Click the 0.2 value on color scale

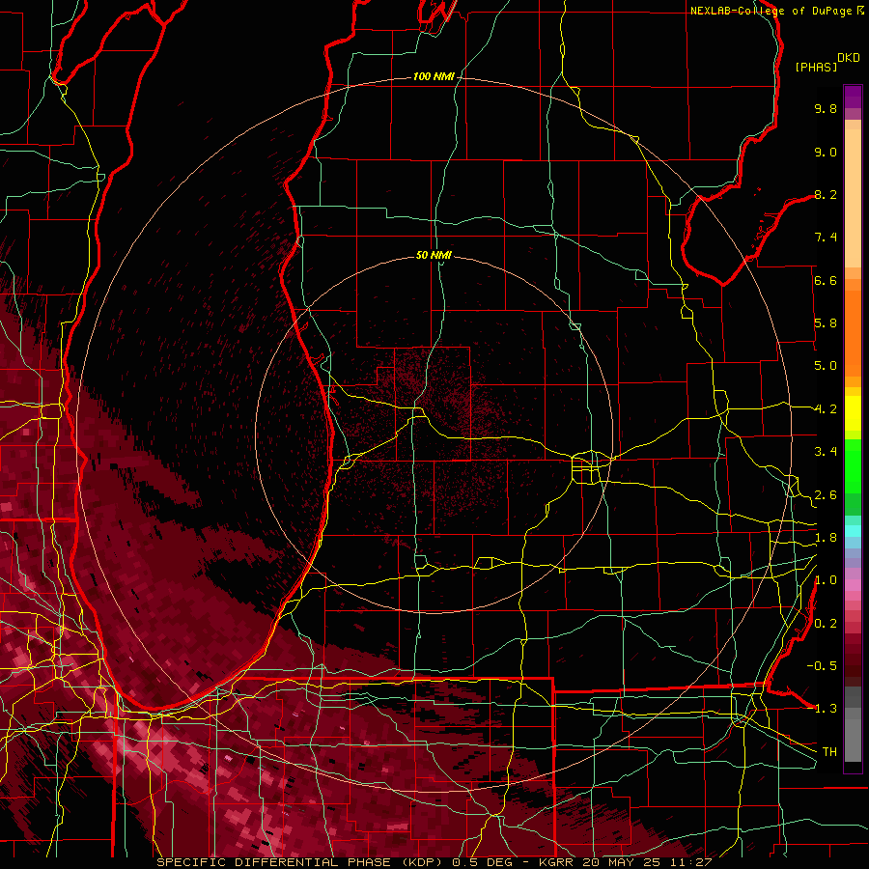coord(826,624)
